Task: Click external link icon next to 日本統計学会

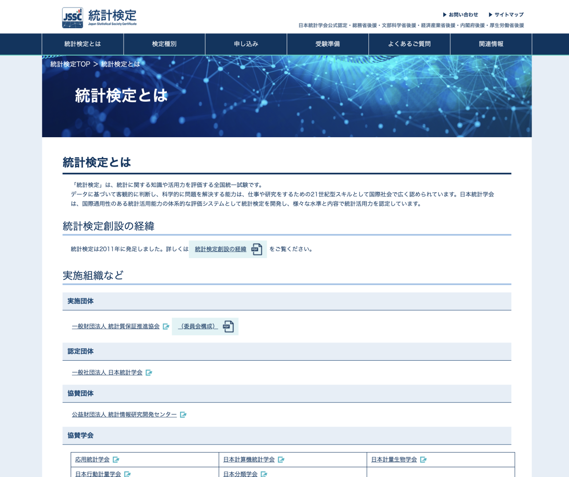Action: click(149, 373)
